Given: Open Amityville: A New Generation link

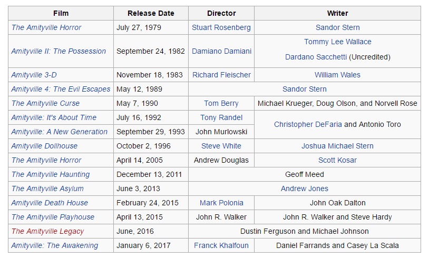Looking at the screenshot, I should 60,132.
